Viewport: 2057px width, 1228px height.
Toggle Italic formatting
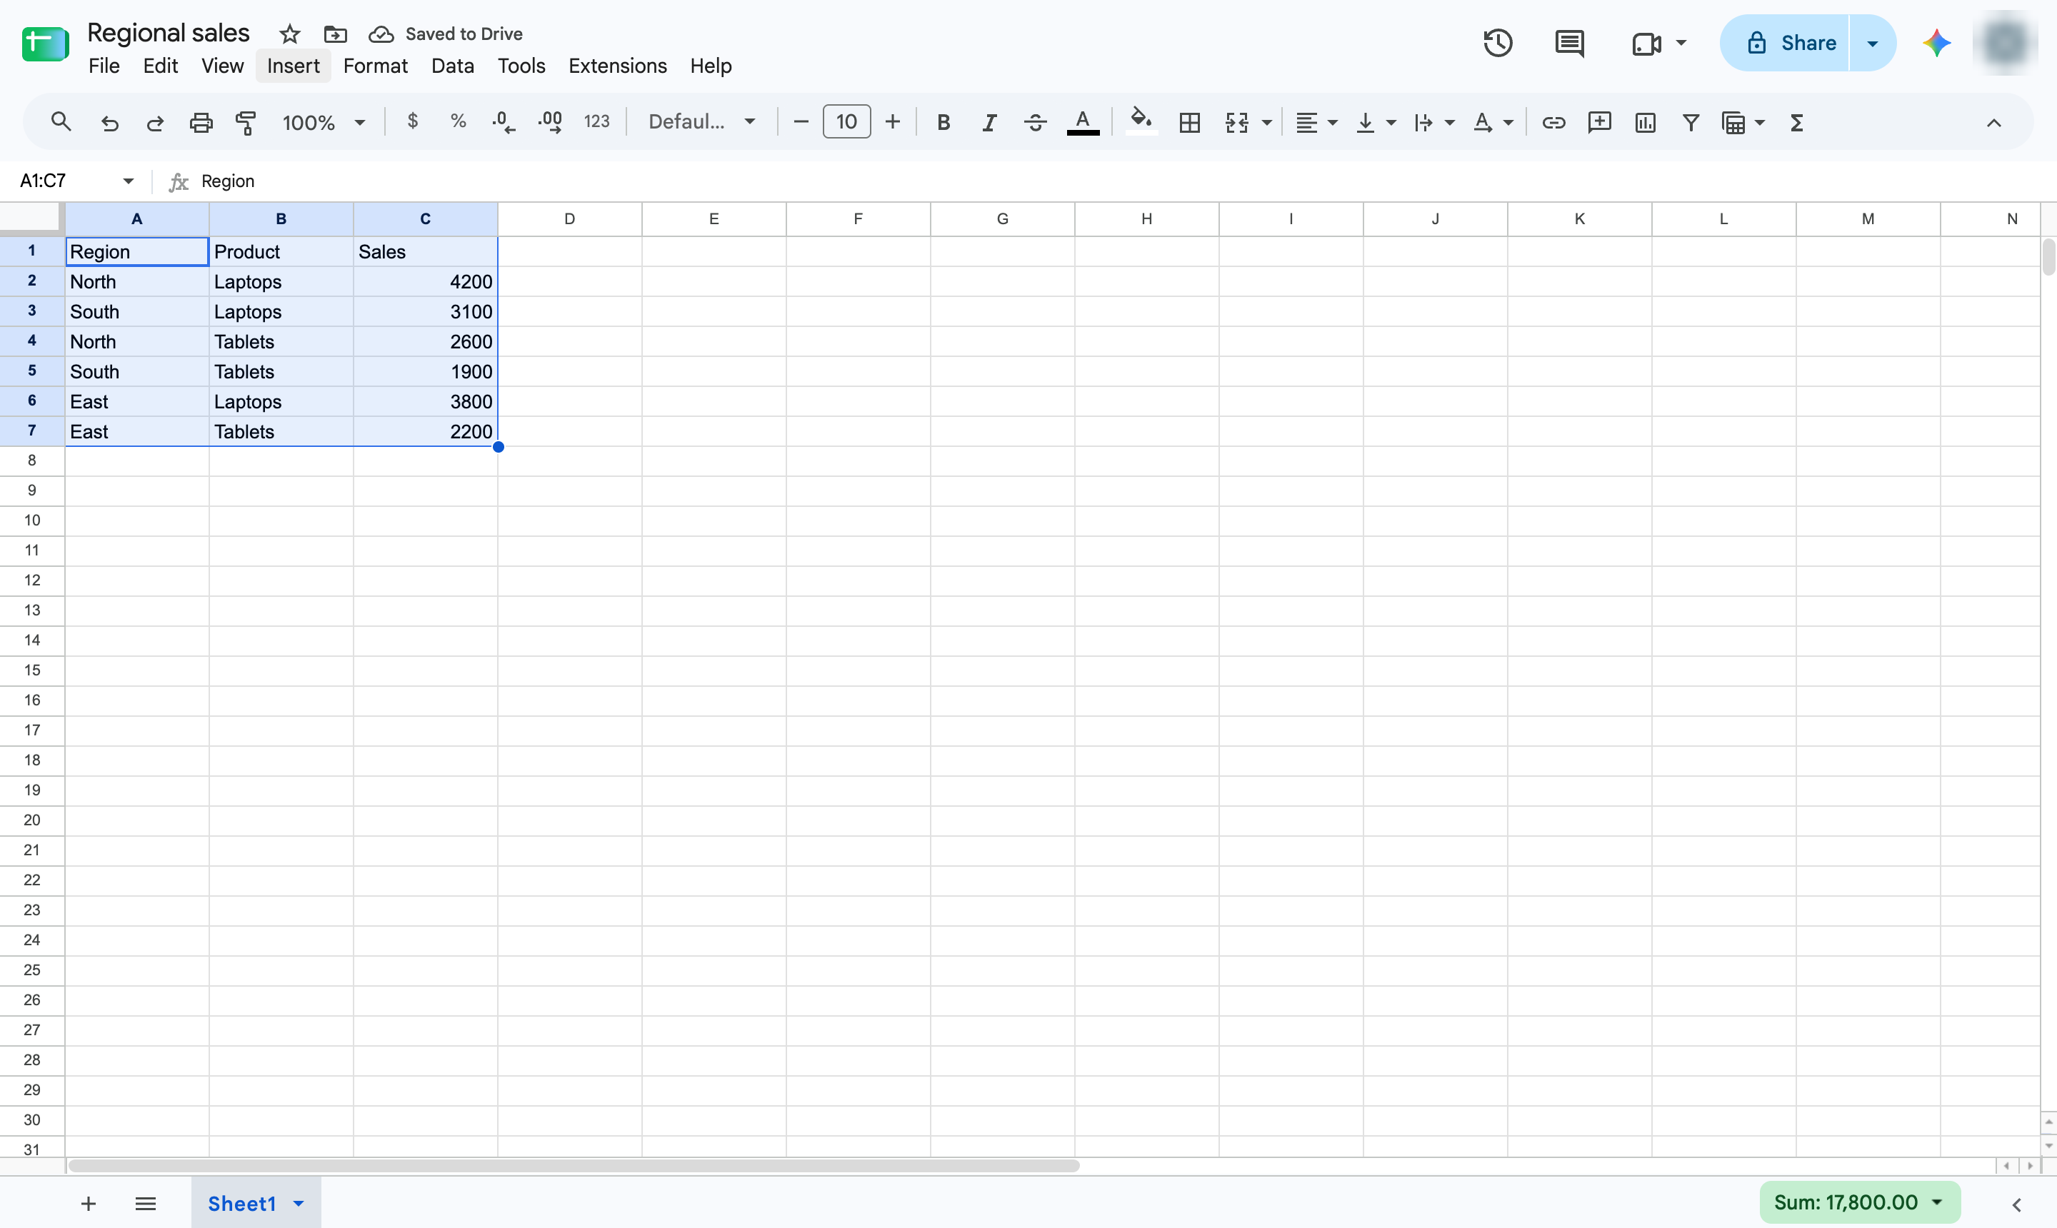coord(989,123)
